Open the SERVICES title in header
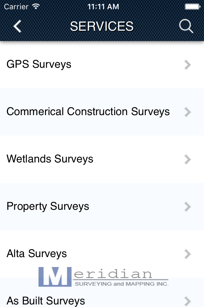204x307 pixels. coord(102,26)
